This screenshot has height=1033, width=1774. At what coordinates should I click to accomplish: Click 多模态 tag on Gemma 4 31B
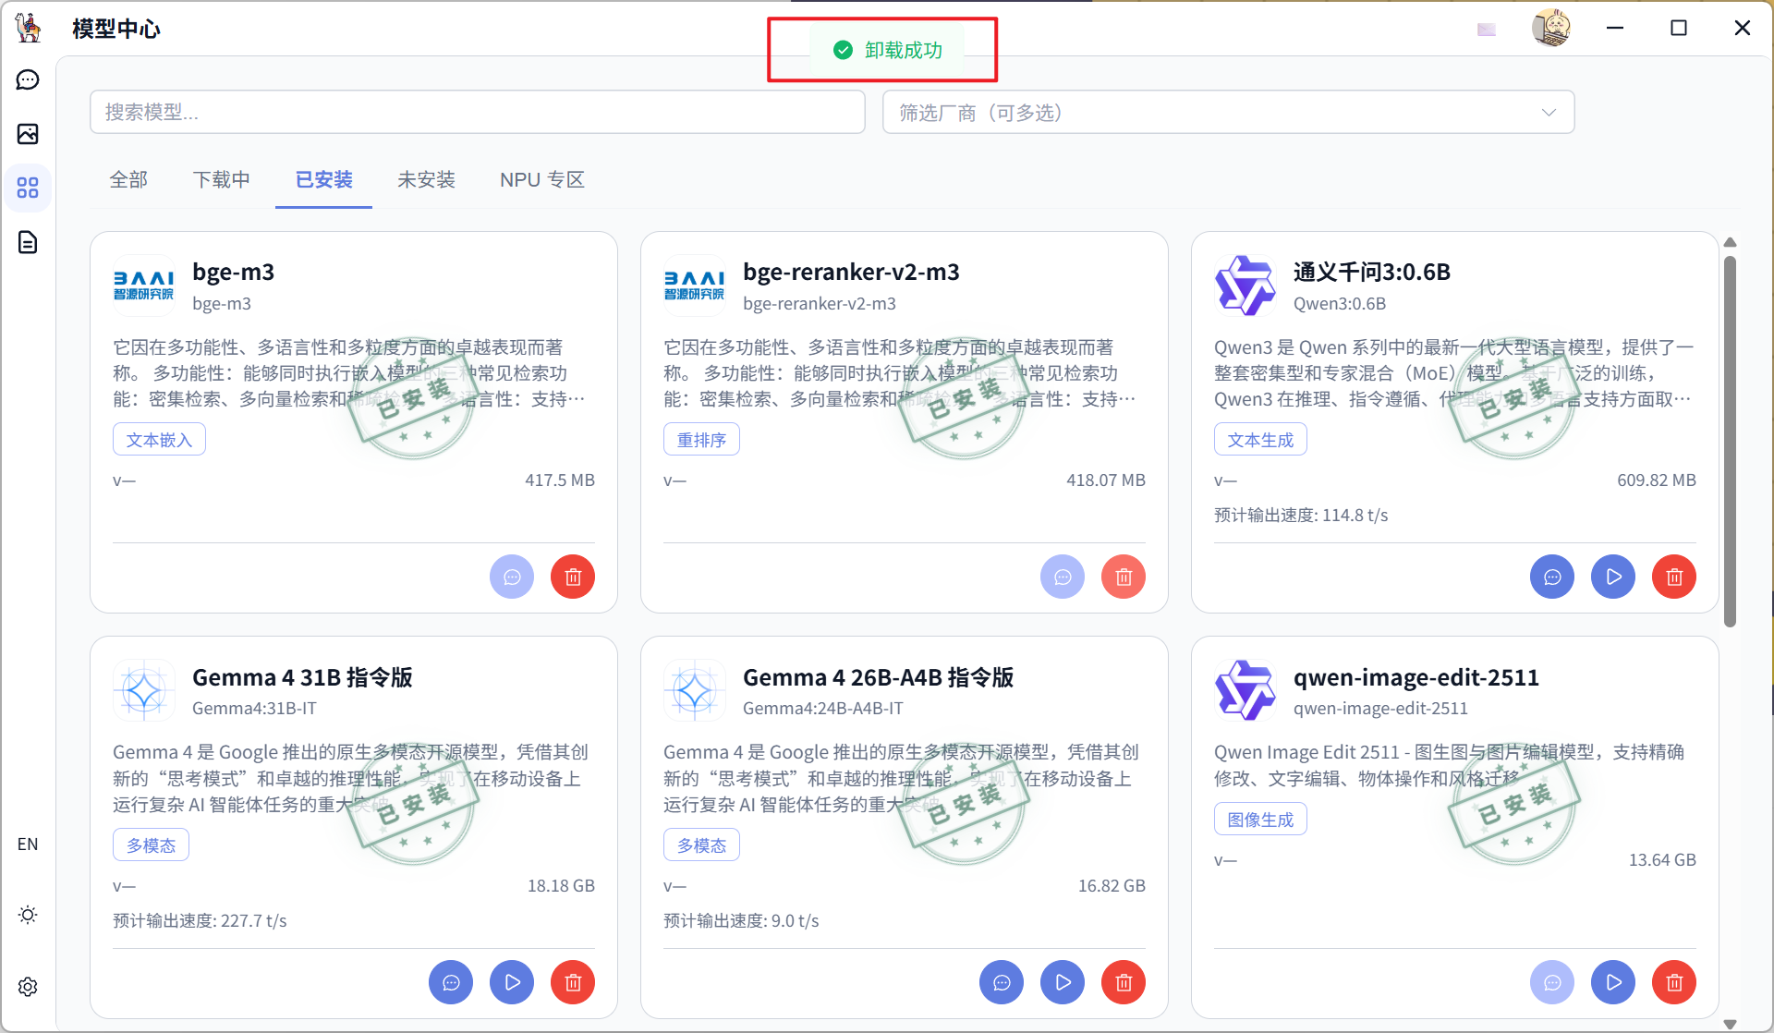pyautogui.click(x=151, y=845)
